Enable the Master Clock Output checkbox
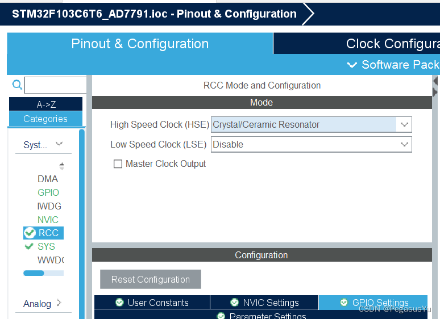 click(x=118, y=164)
